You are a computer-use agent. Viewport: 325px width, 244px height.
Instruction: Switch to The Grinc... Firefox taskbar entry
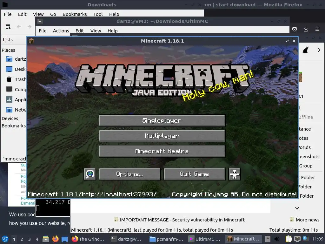click(x=88, y=239)
